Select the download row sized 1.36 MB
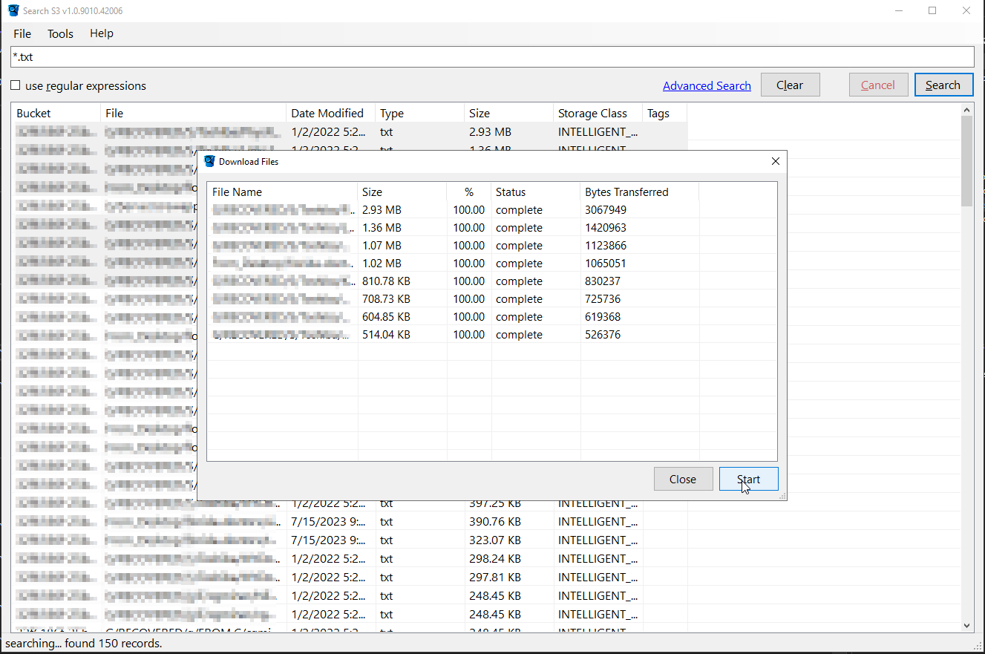This screenshot has width=985, height=654. click(492, 227)
